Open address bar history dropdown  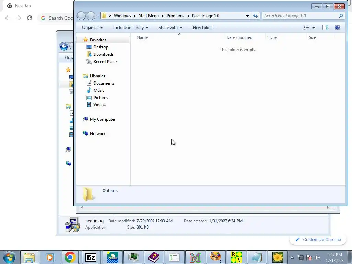coord(247,16)
